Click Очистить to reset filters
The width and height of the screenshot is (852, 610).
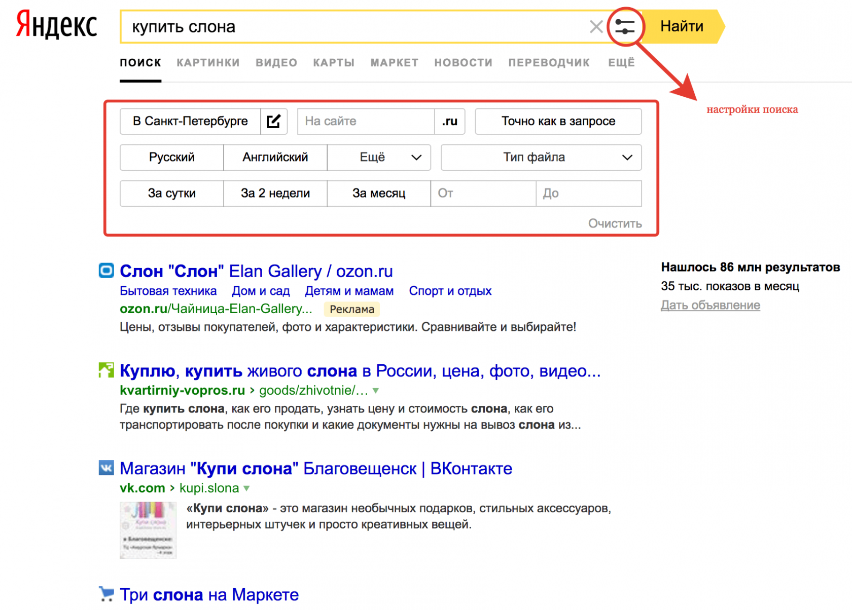(x=615, y=223)
